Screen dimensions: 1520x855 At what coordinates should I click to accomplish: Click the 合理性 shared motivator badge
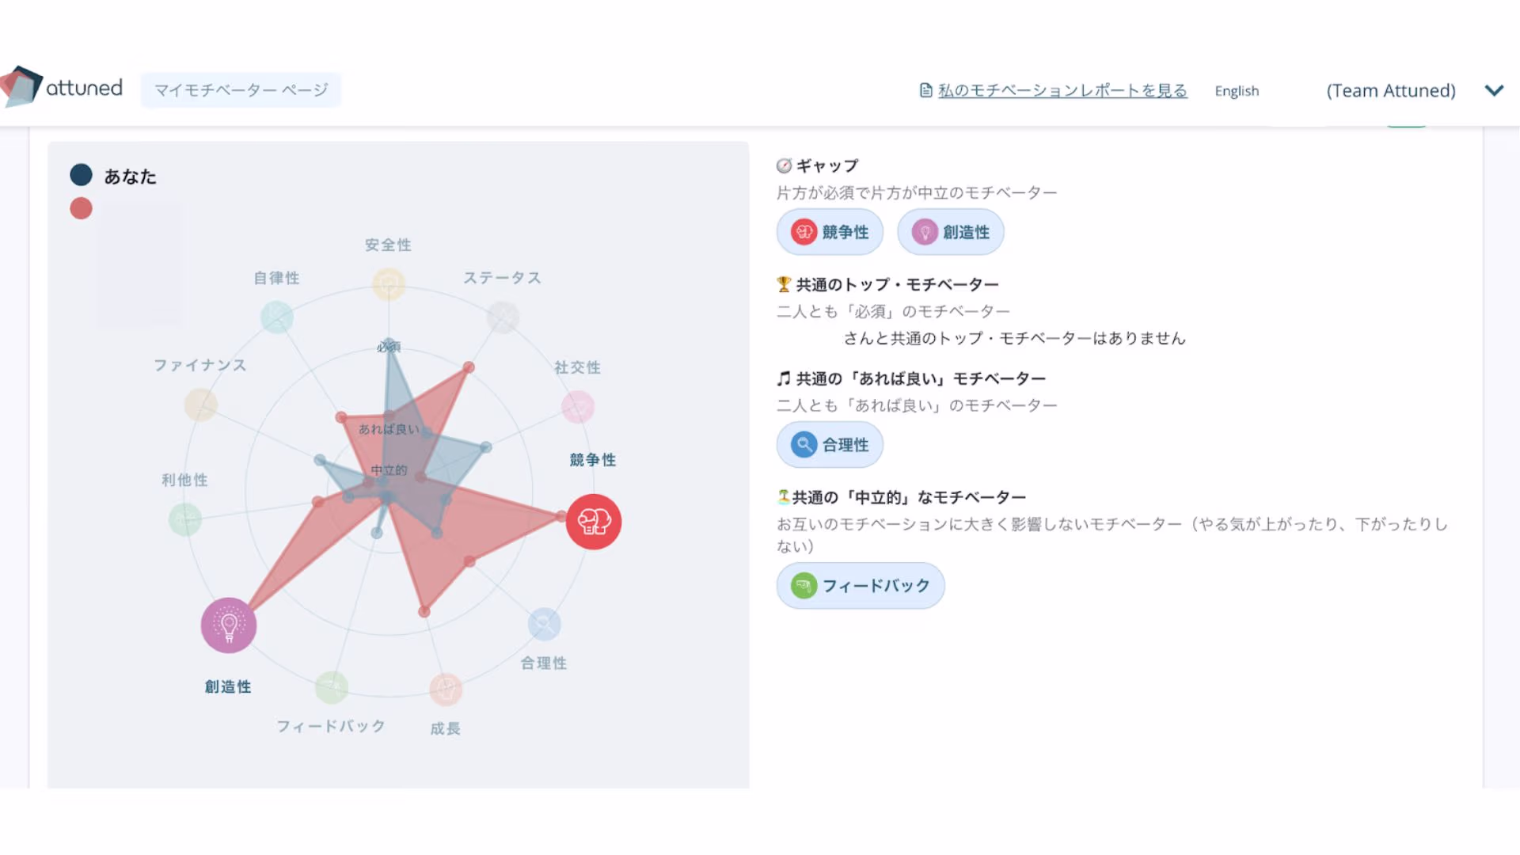830,445
